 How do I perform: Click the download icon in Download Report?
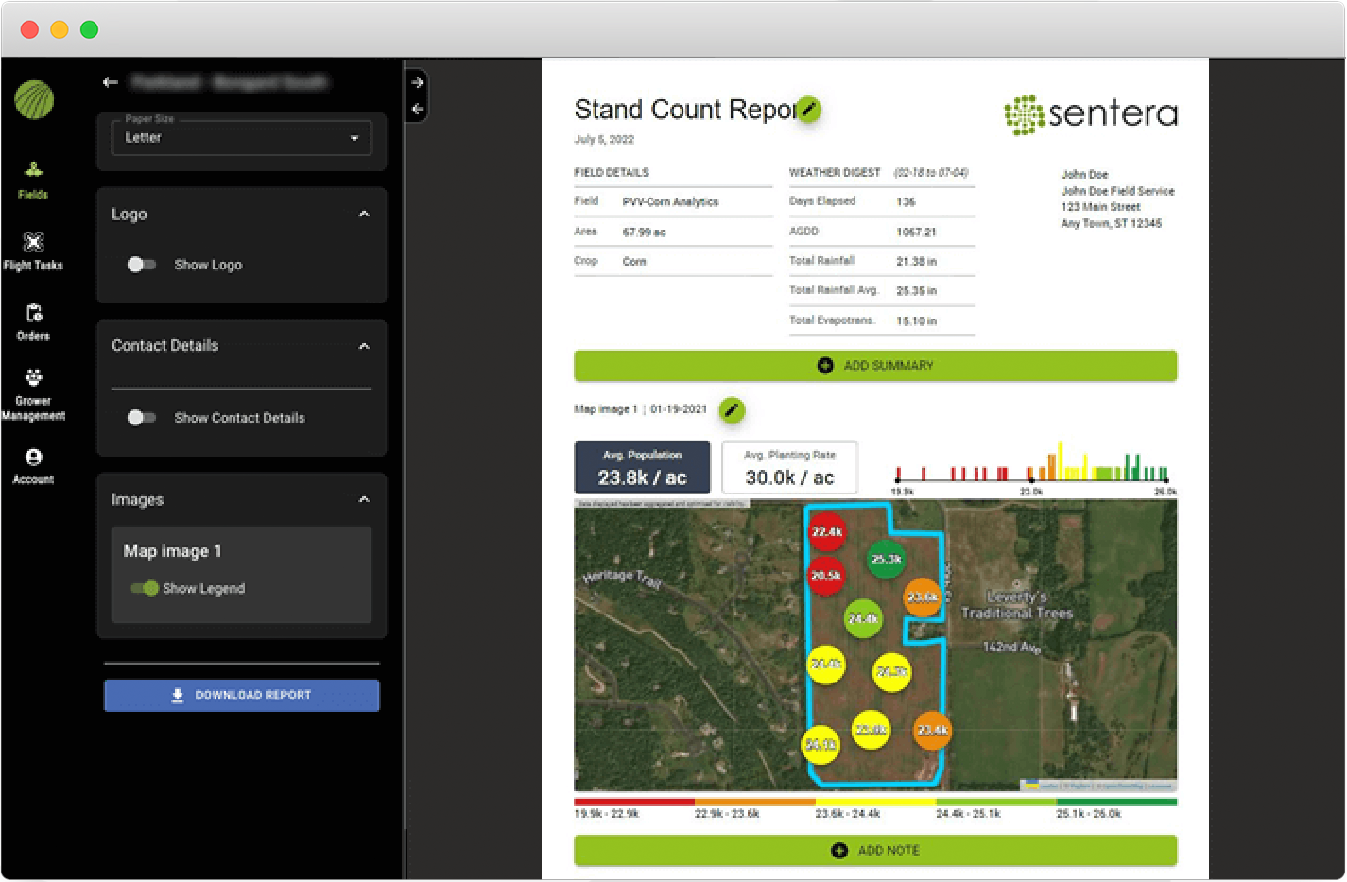pos(178,695)
